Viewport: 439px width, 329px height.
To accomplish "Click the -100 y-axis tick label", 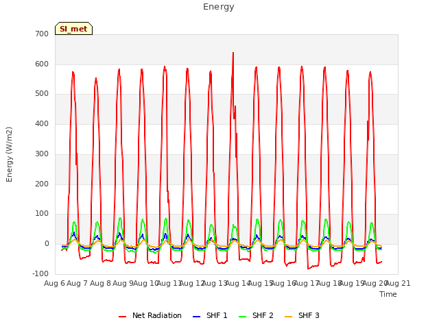I will click(x=40, y=273).
